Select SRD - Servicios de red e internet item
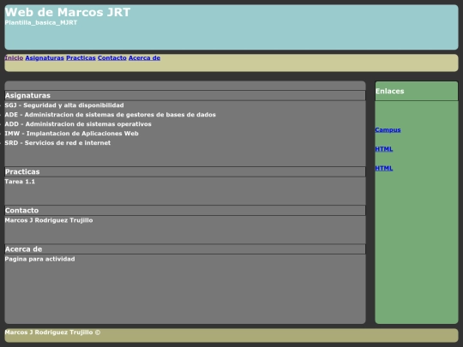Viewport: 463px width, 347px height. 57,143
